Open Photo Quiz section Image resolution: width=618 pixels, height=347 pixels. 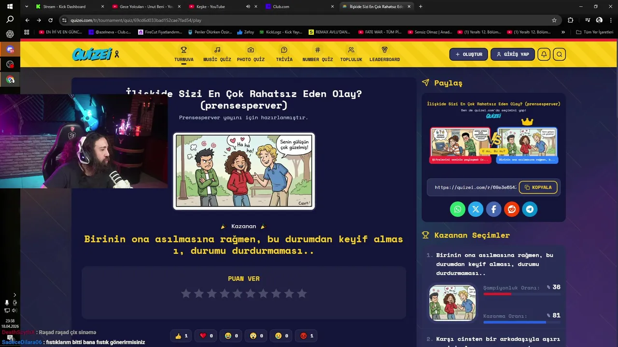click(251, 54)
